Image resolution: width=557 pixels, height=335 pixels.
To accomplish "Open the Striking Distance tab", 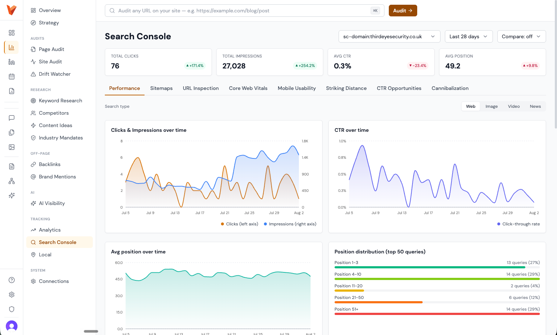I will click(346, 88).
